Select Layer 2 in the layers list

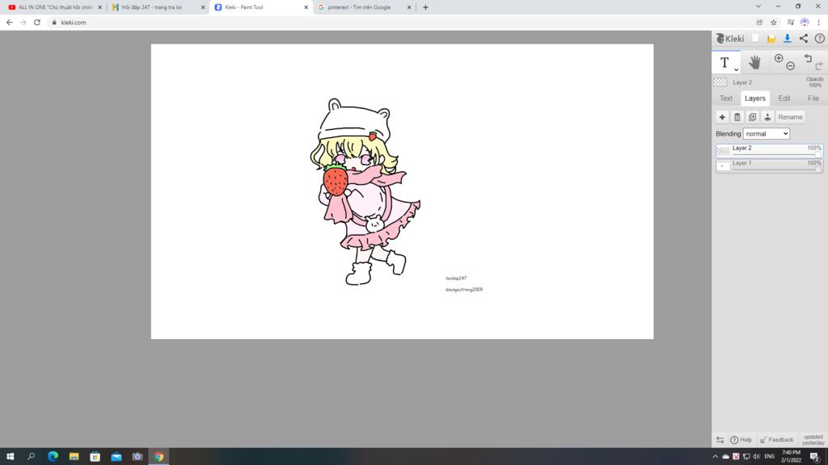tap(769, 150)
